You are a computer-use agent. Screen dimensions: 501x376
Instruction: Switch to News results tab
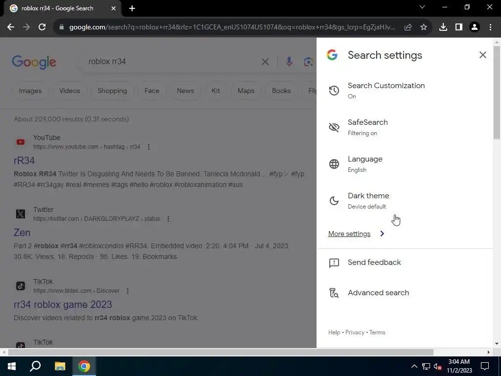[x=185, y=91]
